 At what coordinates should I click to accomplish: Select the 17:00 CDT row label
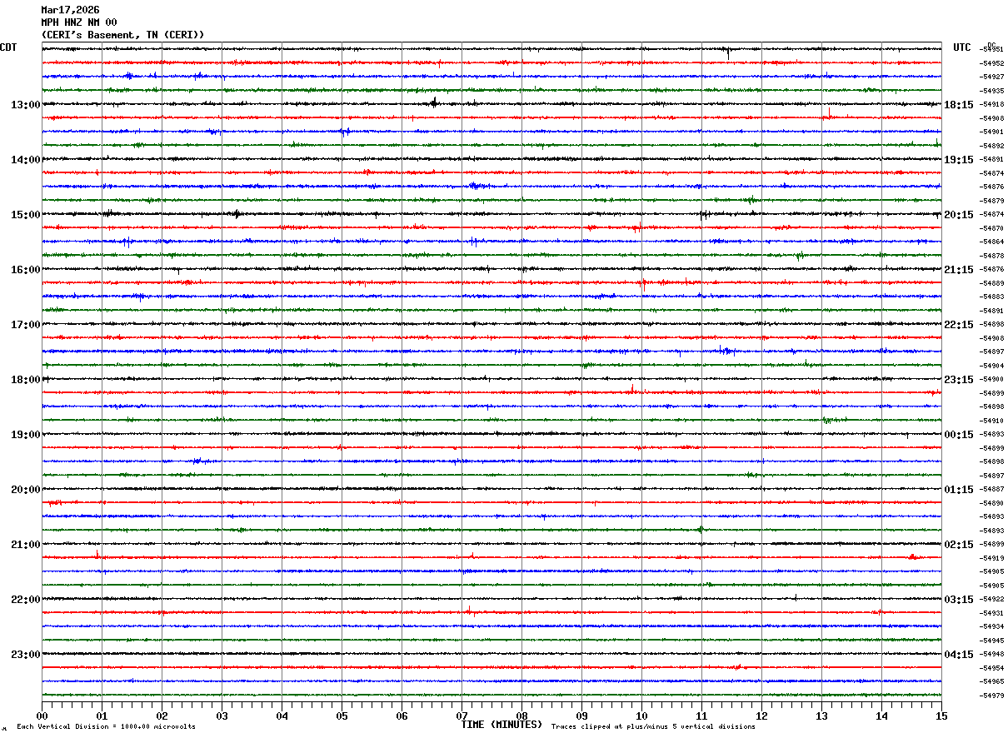(x=25, y=325)
